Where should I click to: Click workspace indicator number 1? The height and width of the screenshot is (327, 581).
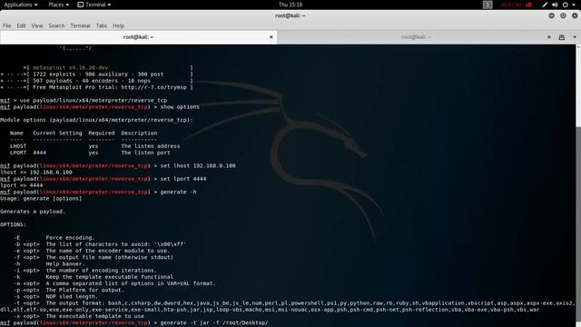pos(487,5)
